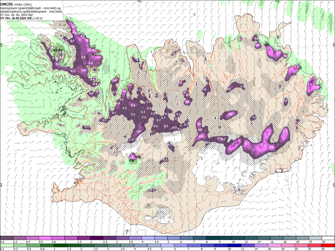Click the purple snow-scale swatch labelled 0.2

pos(7,238)
